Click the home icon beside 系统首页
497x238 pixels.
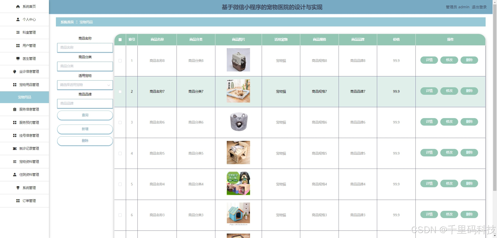point(18,6)
